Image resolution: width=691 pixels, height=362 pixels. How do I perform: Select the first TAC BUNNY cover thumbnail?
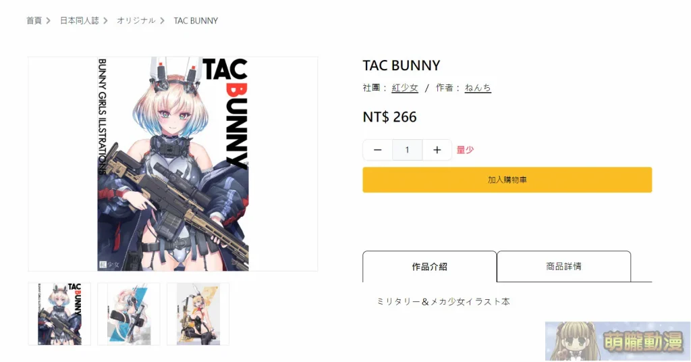pyautogui.click(x=59, y=314)
